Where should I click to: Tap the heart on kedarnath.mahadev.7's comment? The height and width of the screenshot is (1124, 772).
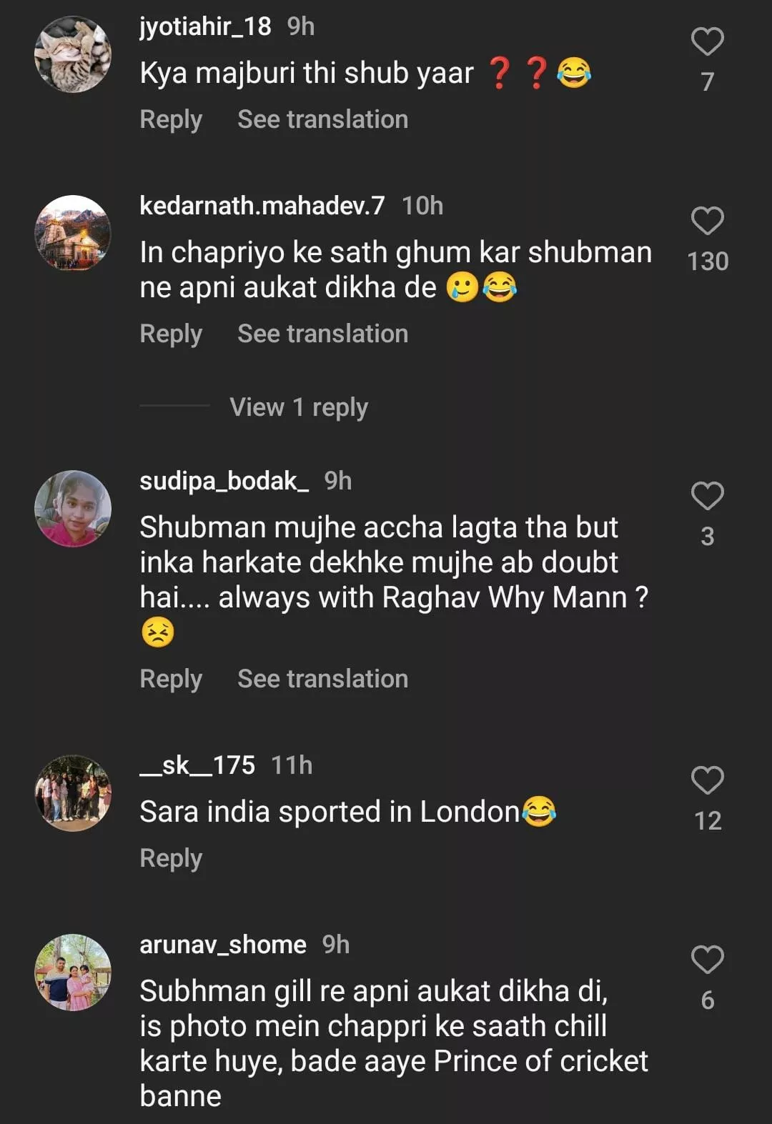pos(707,221)
